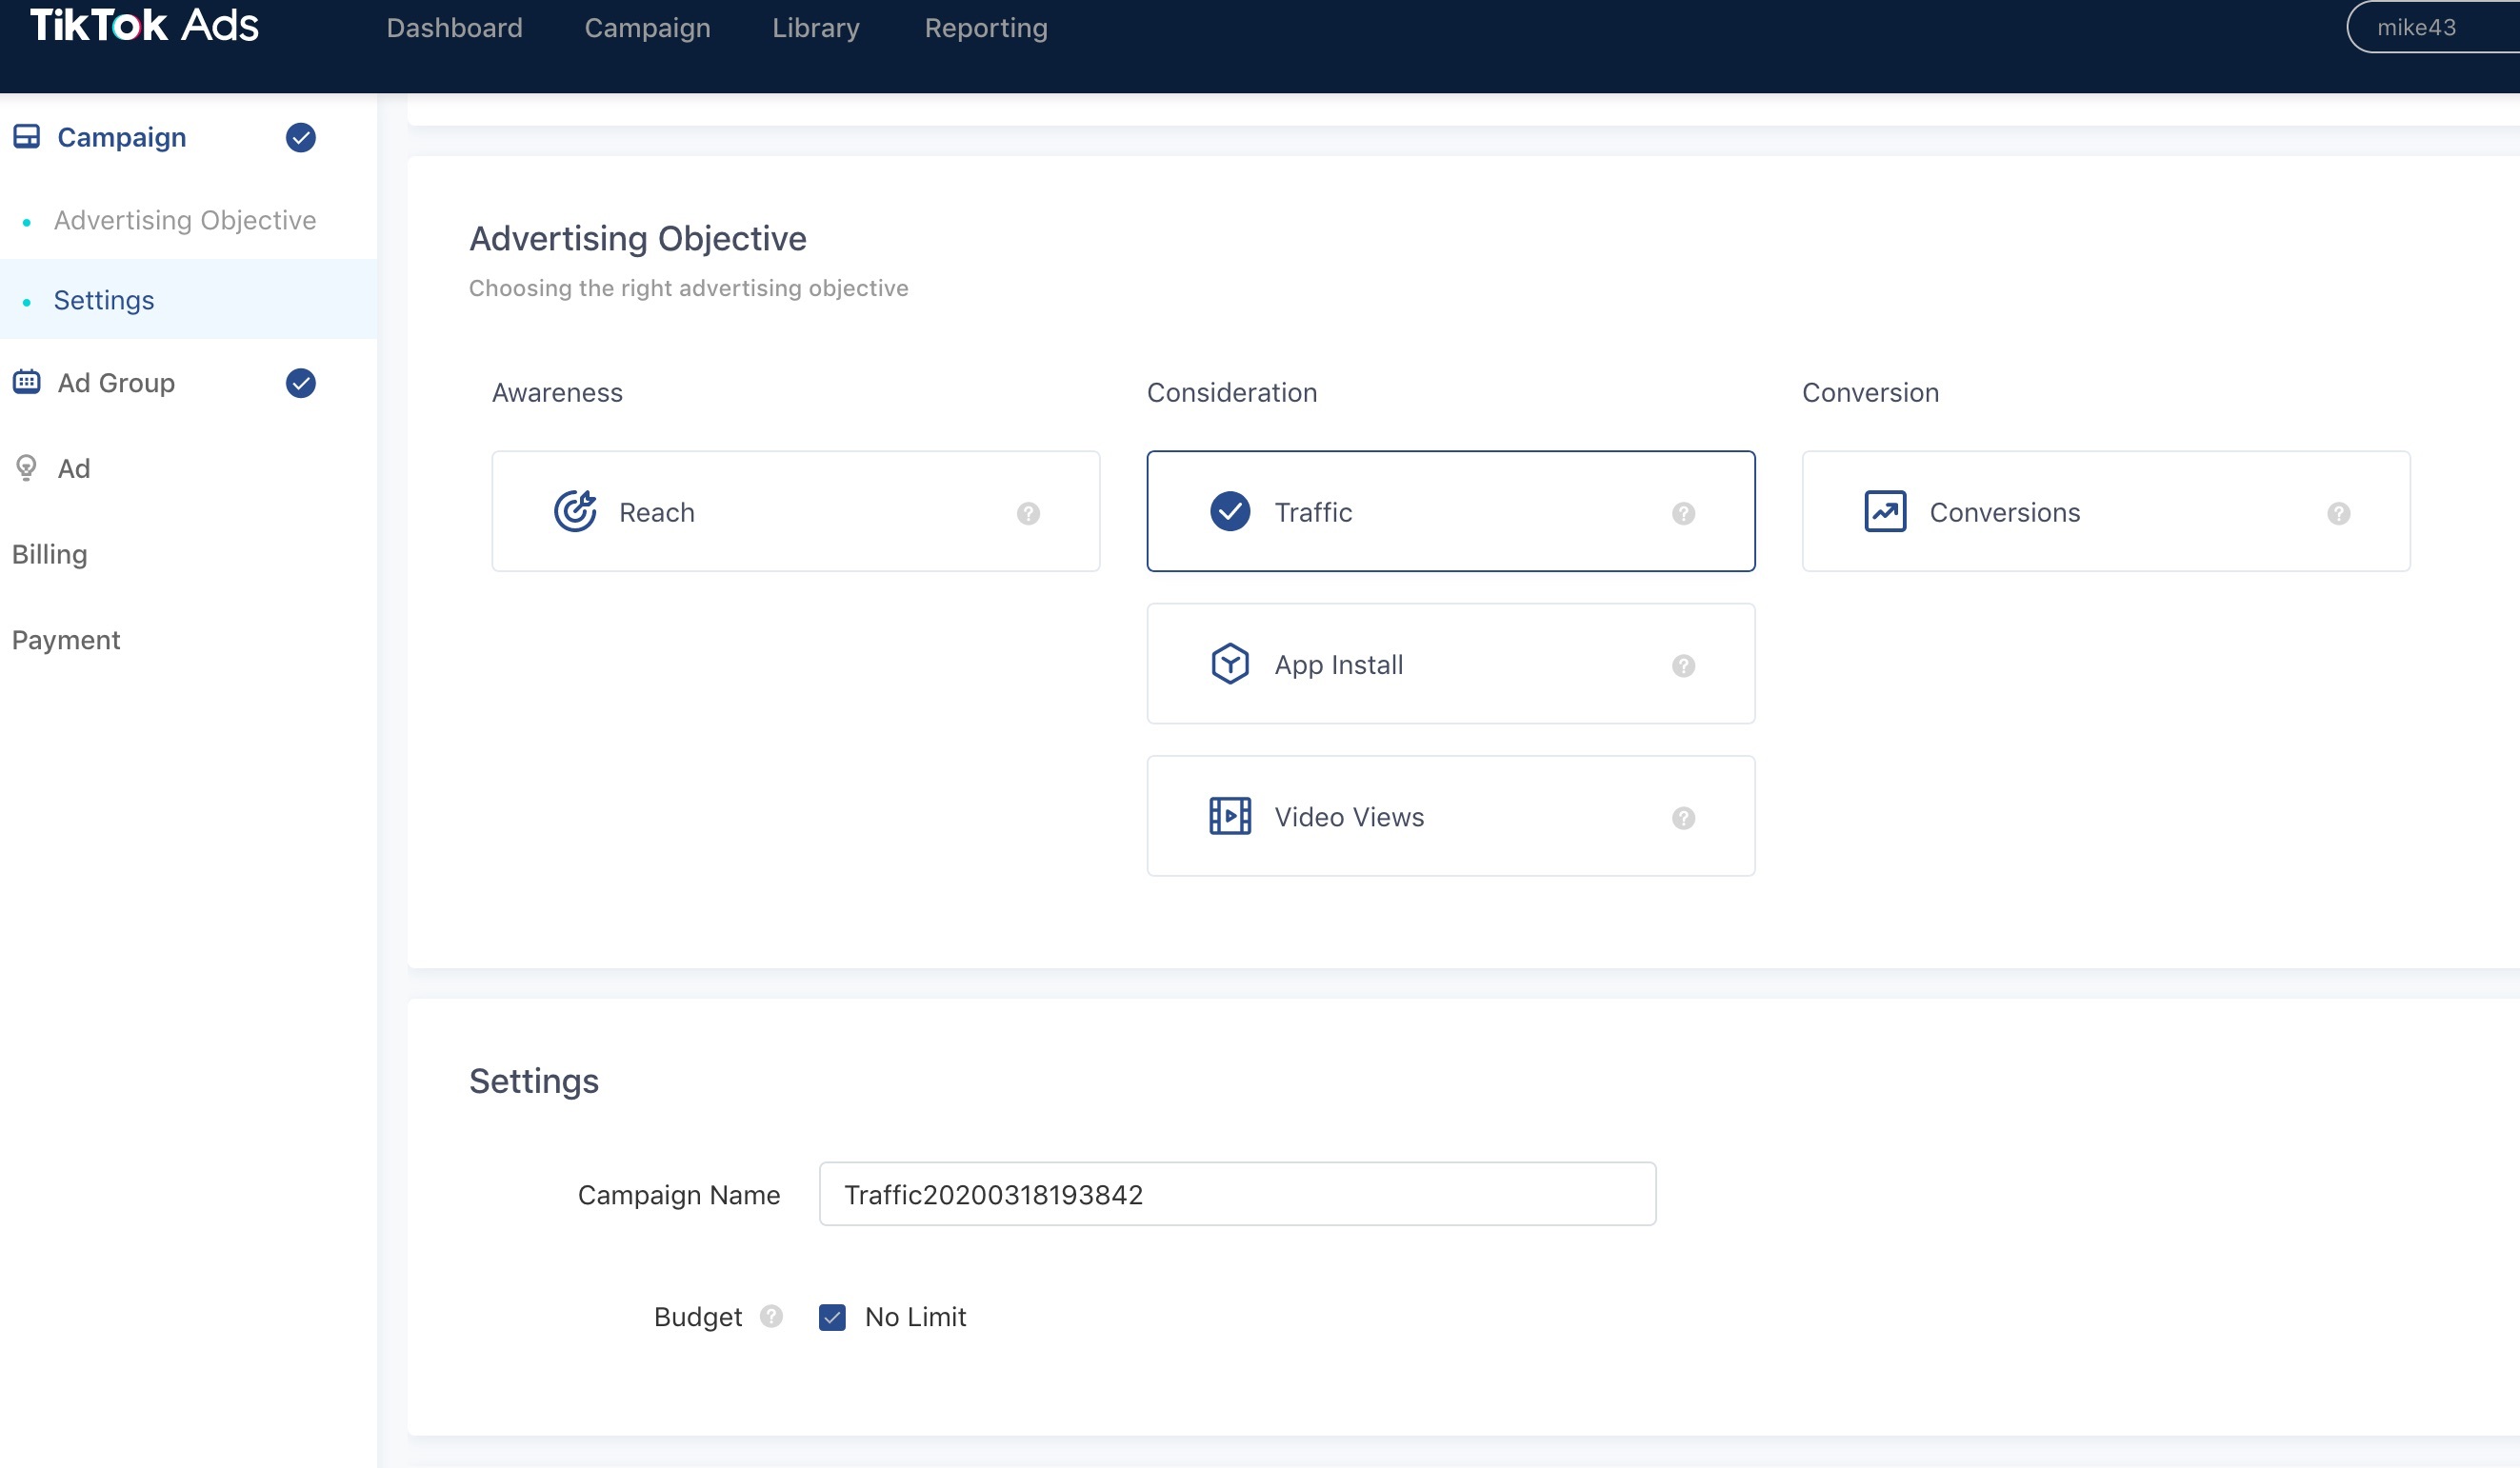Click the App Install hexagon icon
Viewport: 2520px width, 1468px height.
pos(1230,664)
